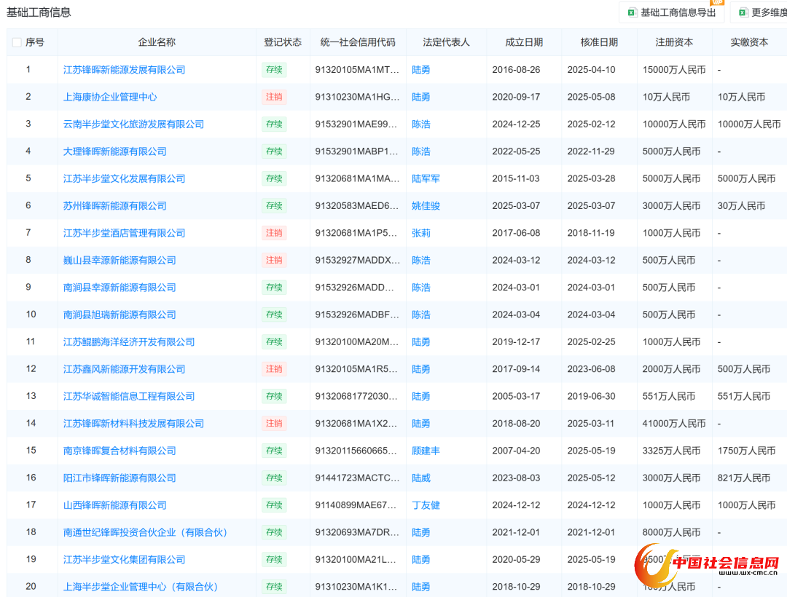This screenshot has width=787, height=597.
Task: Click the 存续 status badge in row 1
Action: (274, 70)
